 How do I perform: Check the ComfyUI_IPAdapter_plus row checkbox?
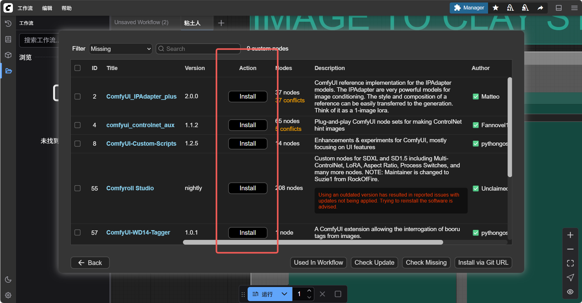click(x=78, y=96)
